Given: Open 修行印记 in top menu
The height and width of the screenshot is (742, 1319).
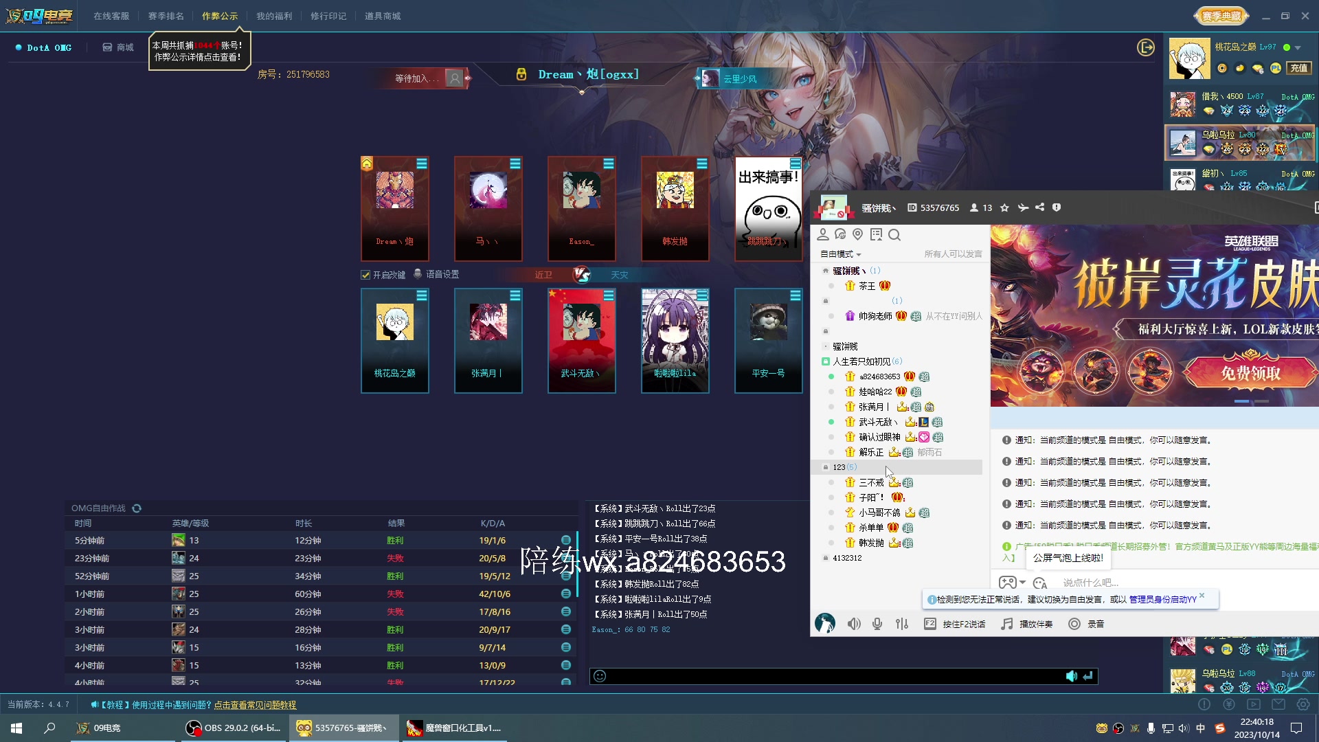Looking at the screenshot, I should click(328, 16).
